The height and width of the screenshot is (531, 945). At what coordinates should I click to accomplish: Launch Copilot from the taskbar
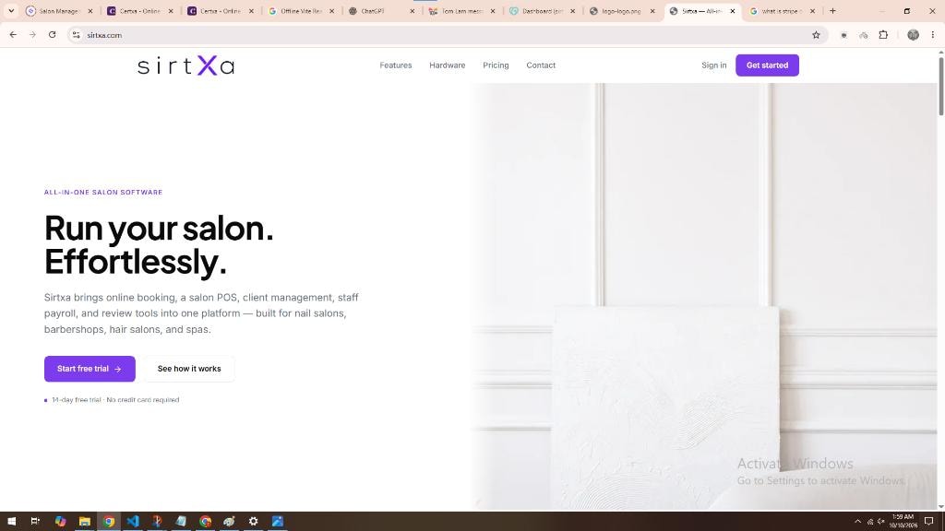pos(60,522)
